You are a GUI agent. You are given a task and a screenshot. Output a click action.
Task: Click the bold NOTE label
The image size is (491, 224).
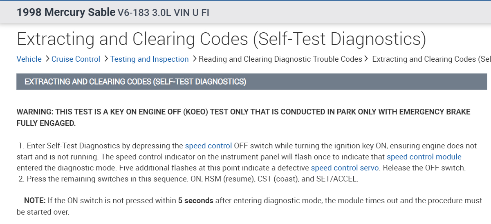35,201
